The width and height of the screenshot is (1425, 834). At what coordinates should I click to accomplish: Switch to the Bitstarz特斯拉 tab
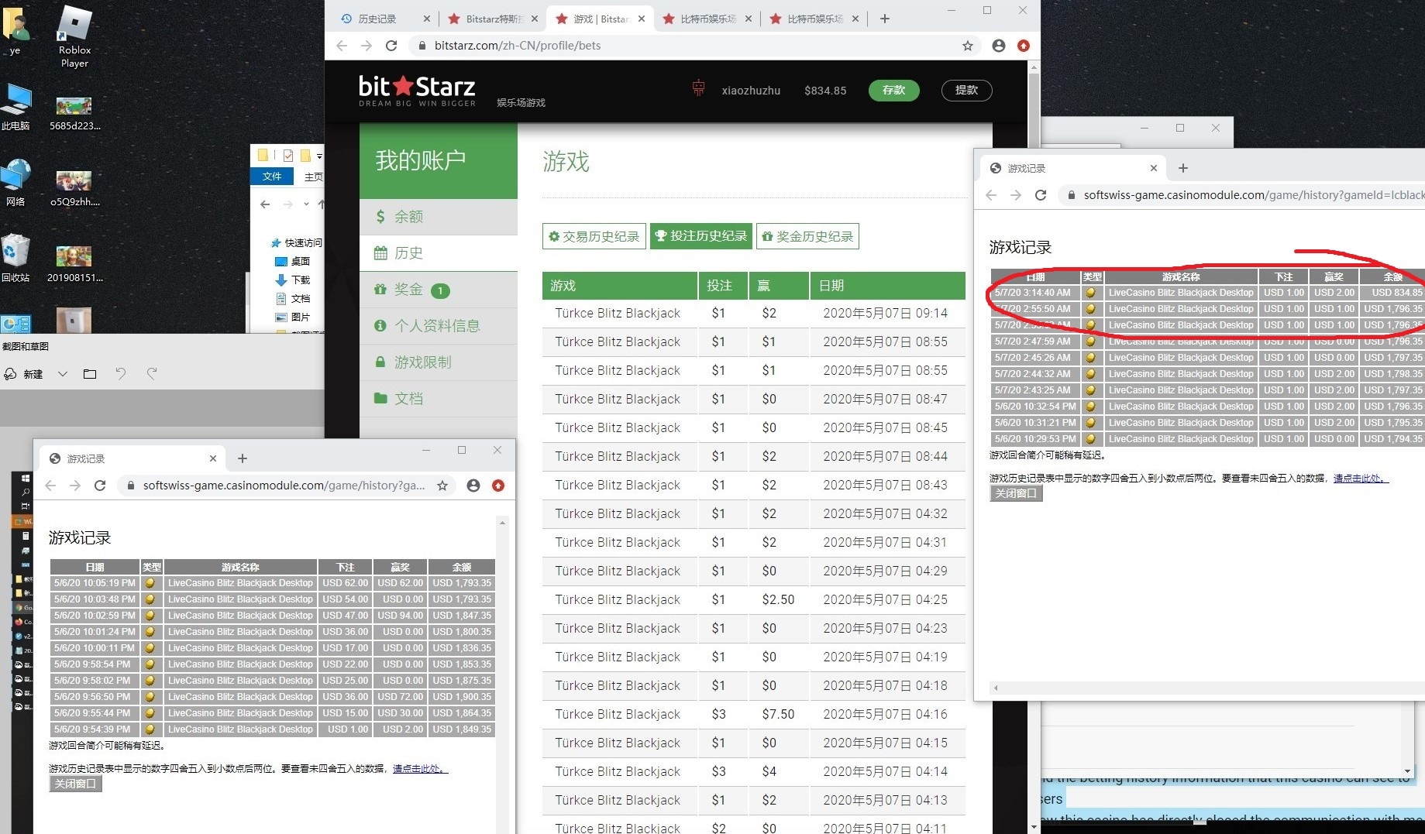point(494,19)
